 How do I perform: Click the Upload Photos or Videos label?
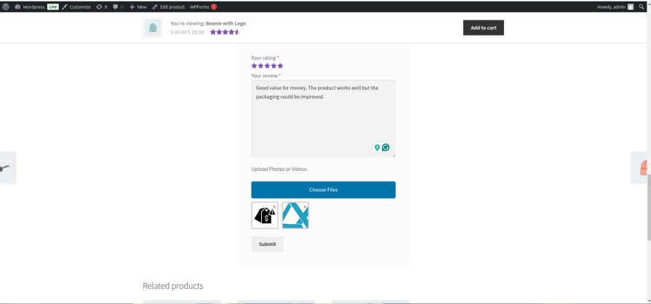coord(279,169)
